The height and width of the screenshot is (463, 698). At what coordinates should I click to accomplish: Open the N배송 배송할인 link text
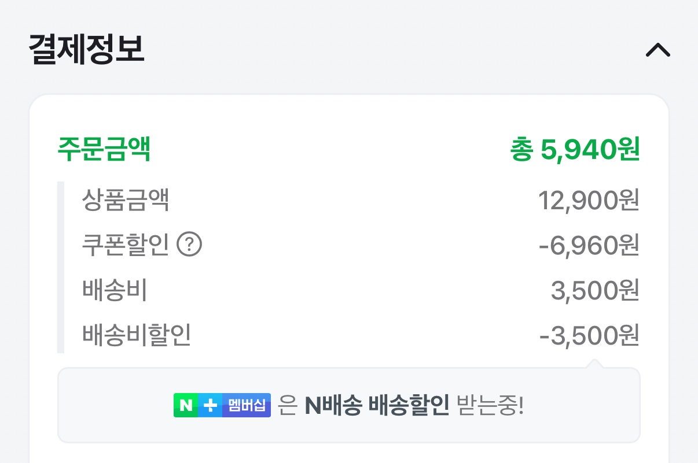coord(377,406)
